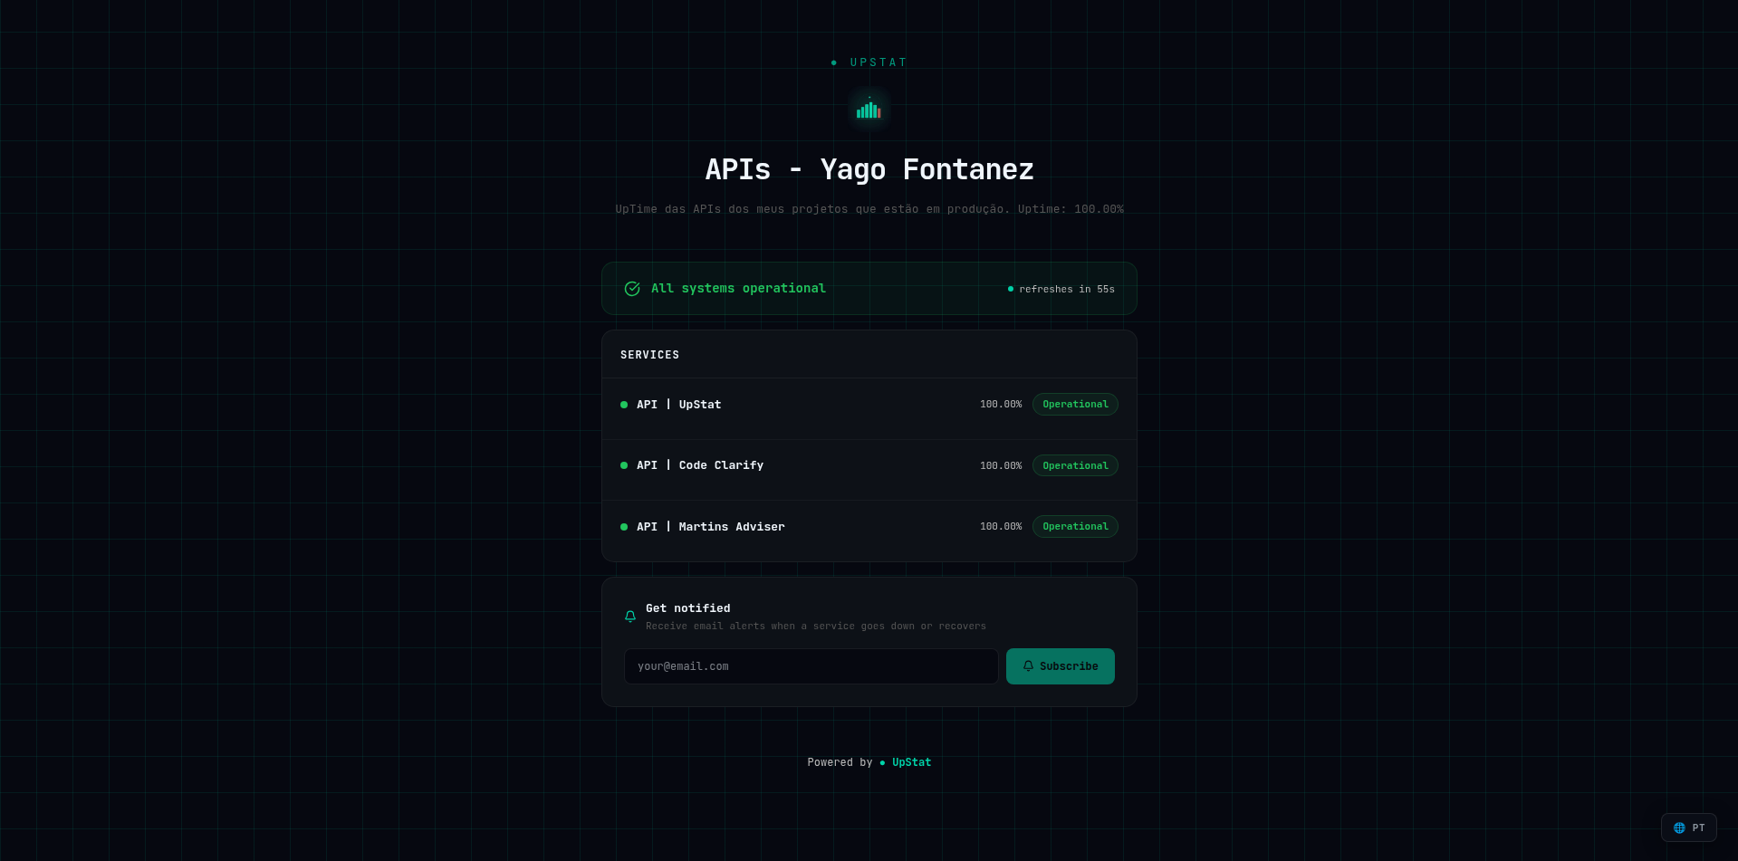Select the API | Code Clarify service row
This screenshot has height=861, width=1738.
869,470
